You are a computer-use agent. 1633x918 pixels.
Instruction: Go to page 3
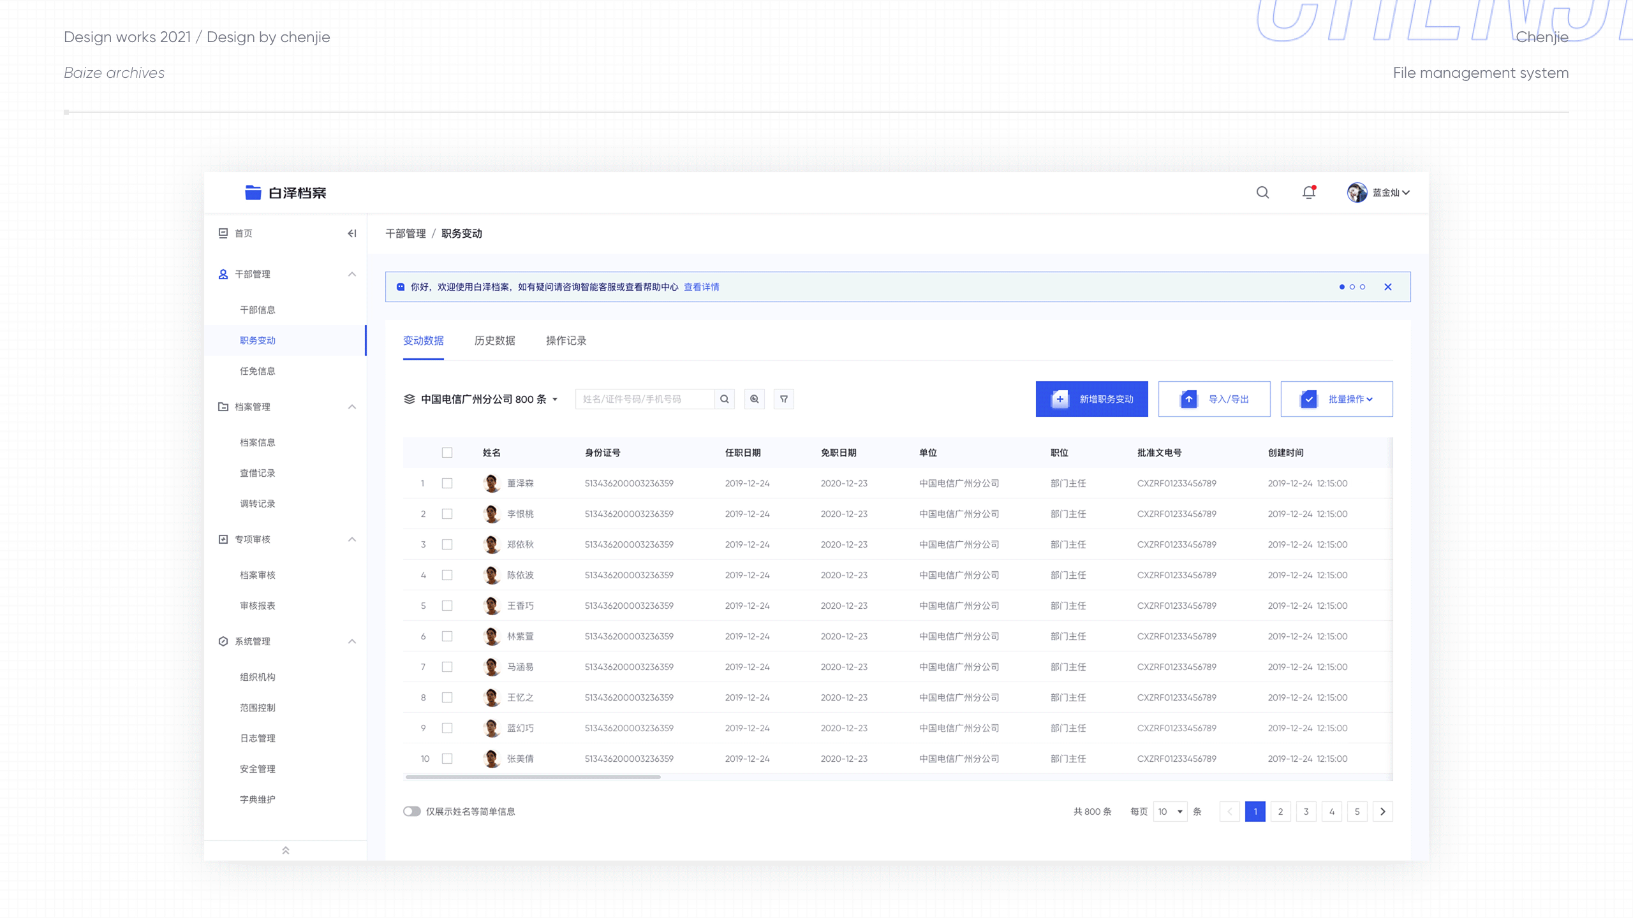point(1306,812)
